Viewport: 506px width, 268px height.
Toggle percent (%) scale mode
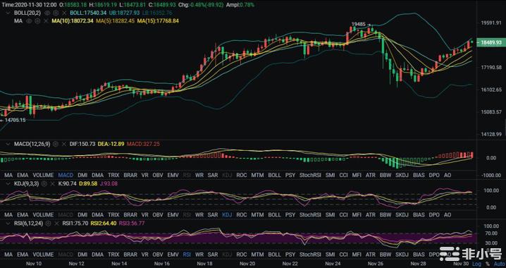487,264
